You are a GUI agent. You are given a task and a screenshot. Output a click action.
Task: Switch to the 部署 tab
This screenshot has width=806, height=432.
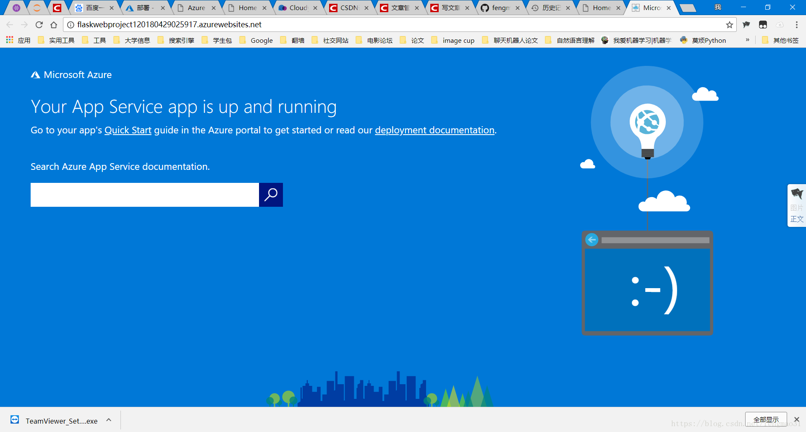point(145,8)
